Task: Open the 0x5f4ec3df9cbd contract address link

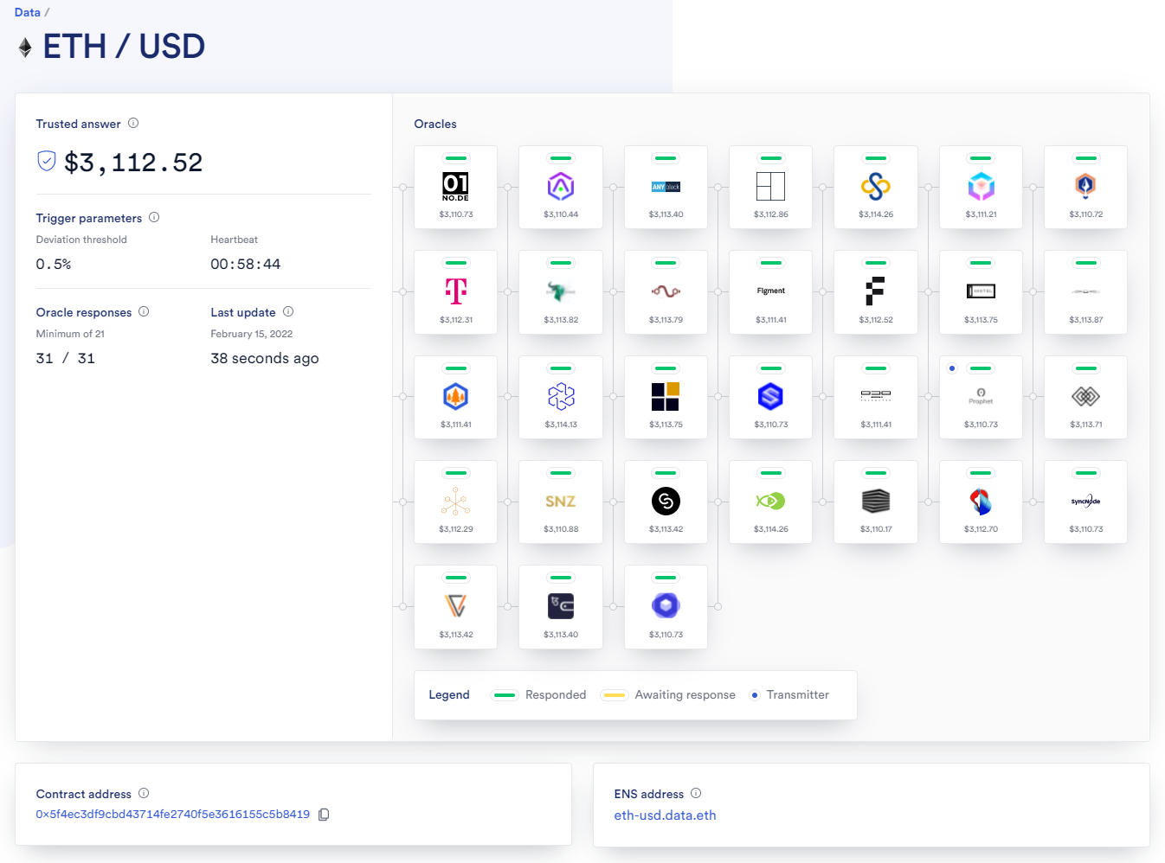Action: (172, 815)
